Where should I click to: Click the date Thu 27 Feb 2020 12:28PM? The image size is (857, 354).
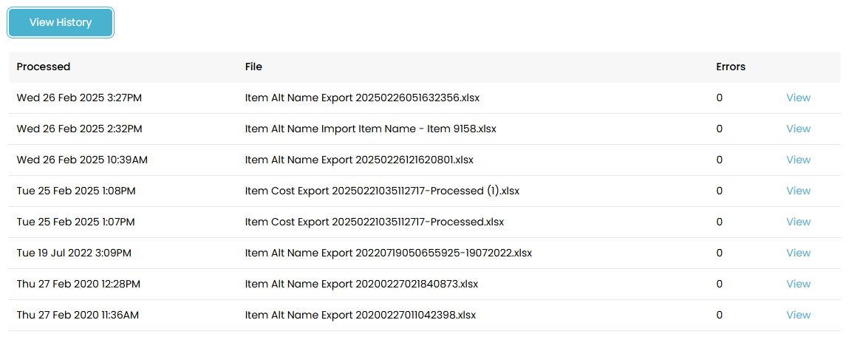[x=78, y=284]
